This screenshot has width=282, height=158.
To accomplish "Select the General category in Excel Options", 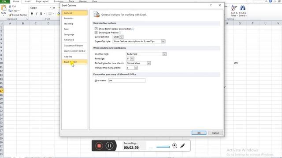I will click(x=74, y=13).
